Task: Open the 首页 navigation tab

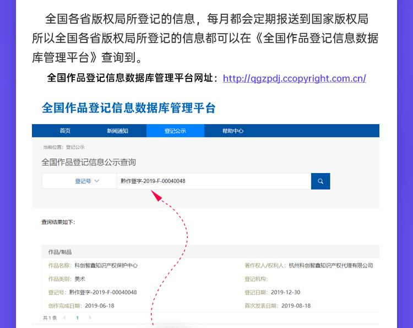Action: click(65, 131)
